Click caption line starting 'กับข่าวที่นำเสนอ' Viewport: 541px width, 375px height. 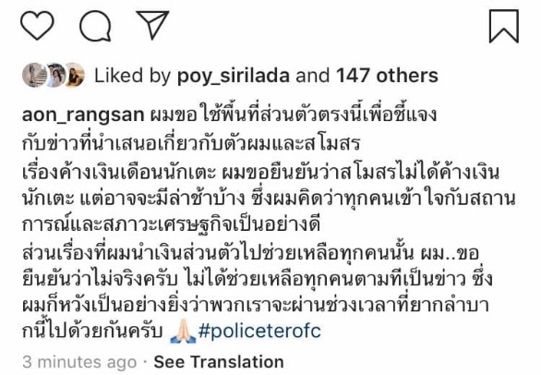coord(191,143)
